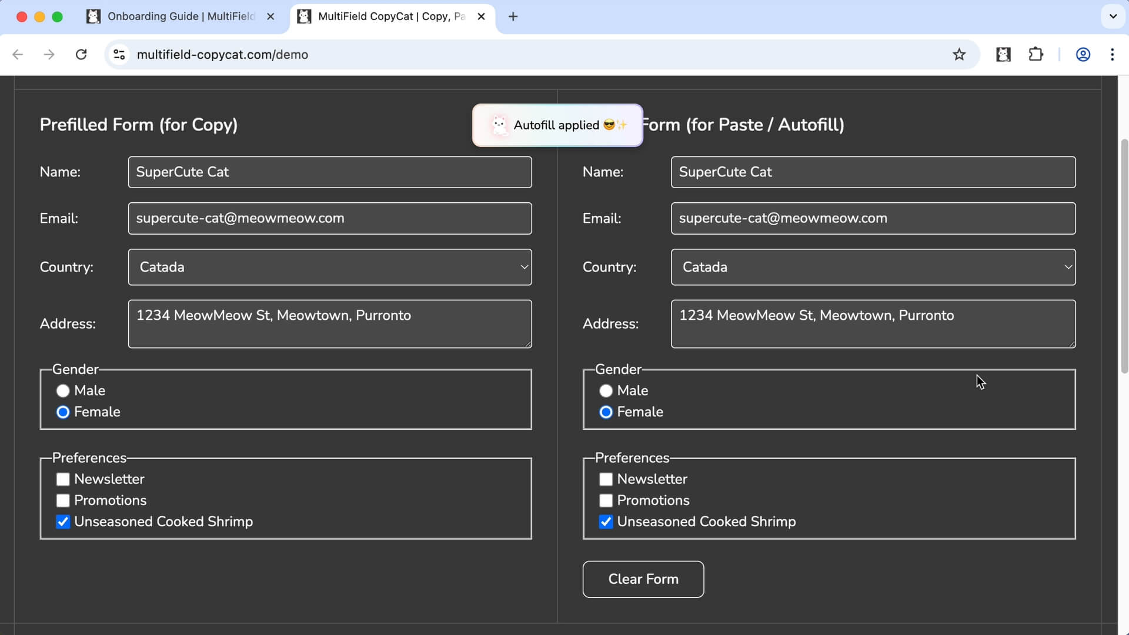Viewport: 1129px width, 635px height.
Task: Open the three-dot browser menu
Action: [x=1113, y=54]
